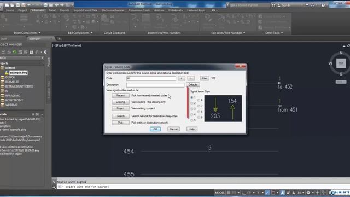Screen dimensions: 350x197
Task: Select Signal Arrow Style radio option 9
Action: click(x=199, y=117)
